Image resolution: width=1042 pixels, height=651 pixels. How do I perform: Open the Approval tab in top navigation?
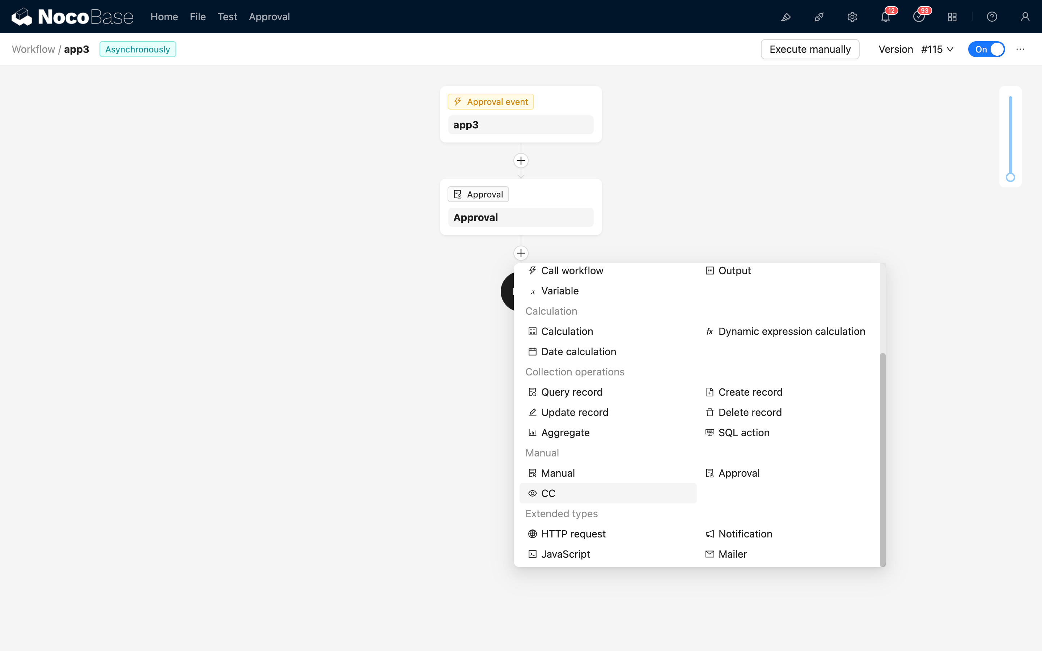[x=269, y=17]
